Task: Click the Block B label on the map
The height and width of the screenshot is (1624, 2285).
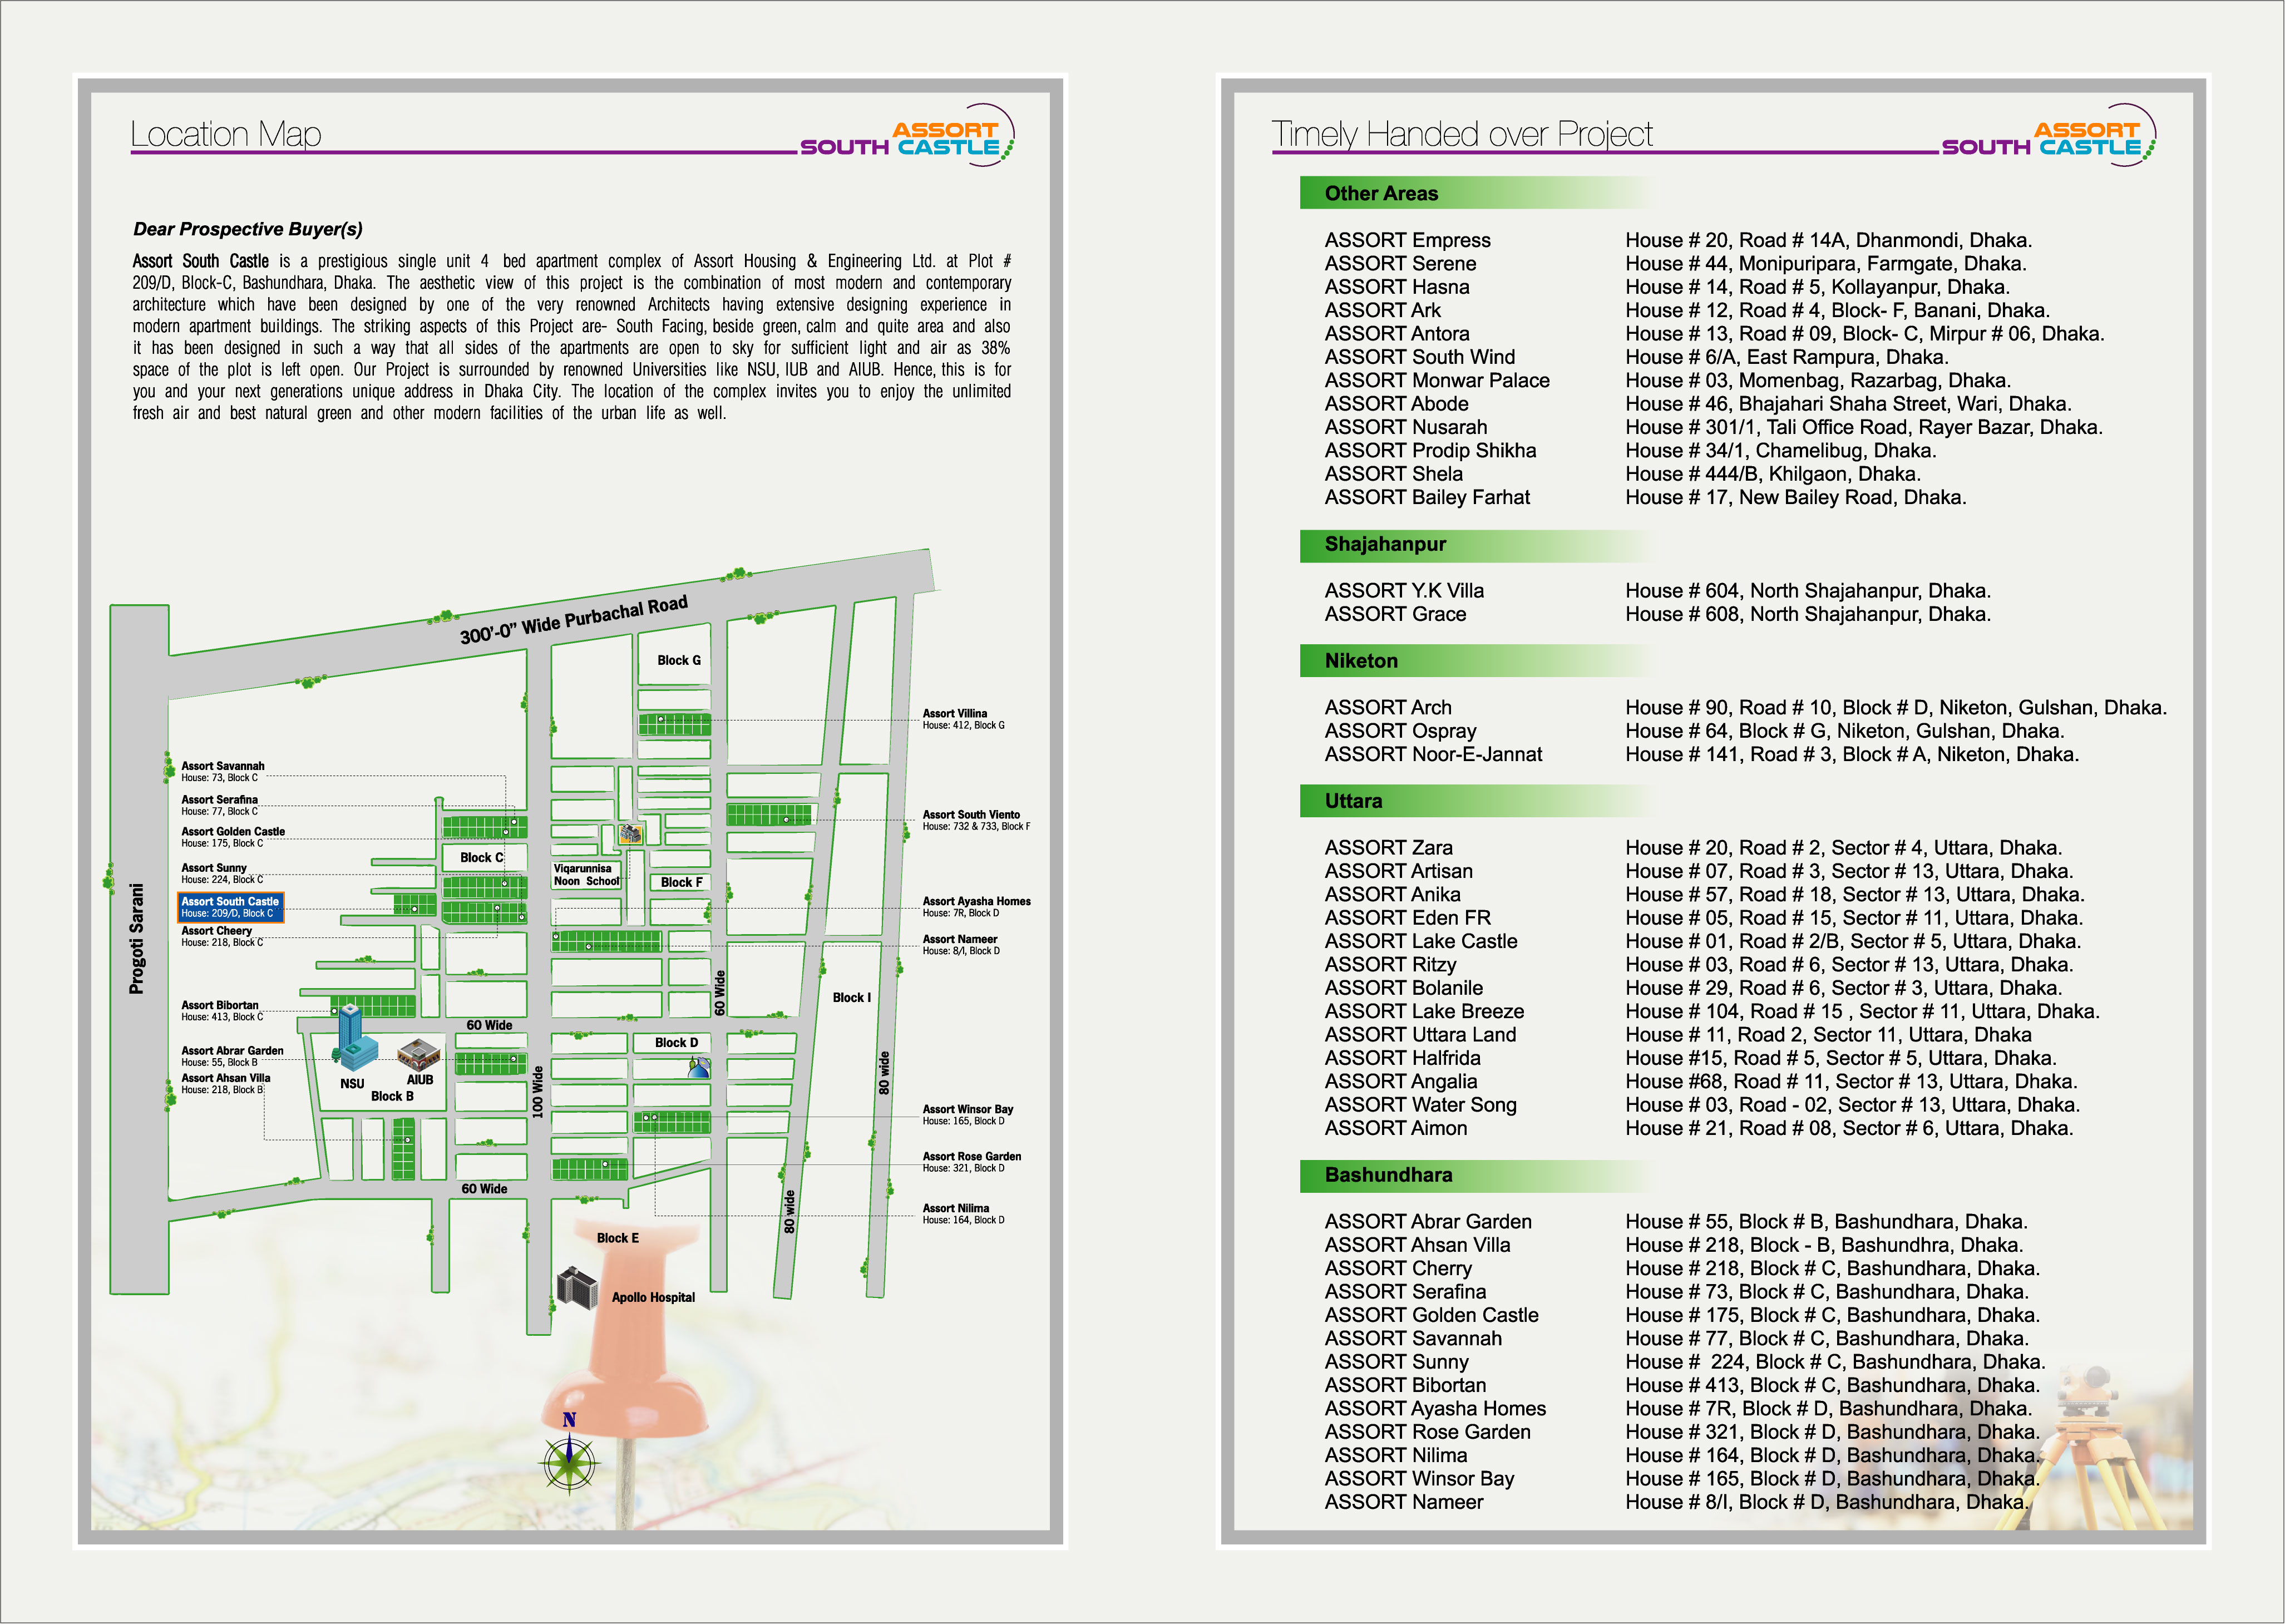Action: 392,1096
